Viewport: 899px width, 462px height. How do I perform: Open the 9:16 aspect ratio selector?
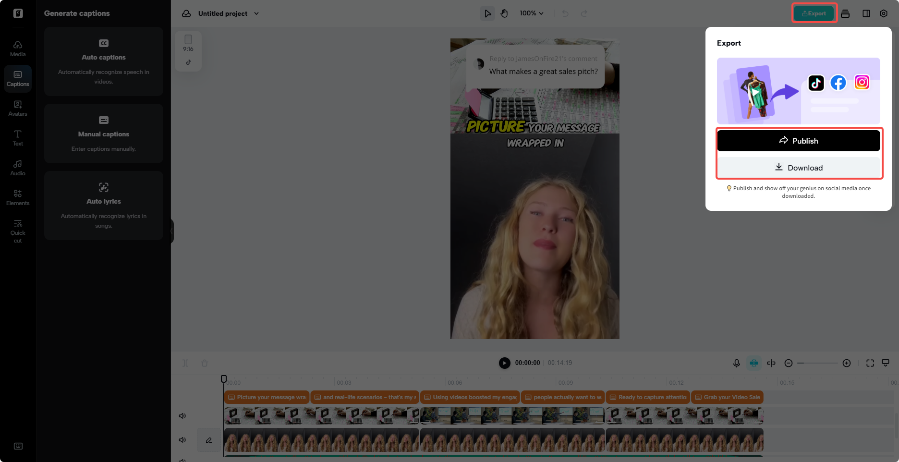coord(188,43)
